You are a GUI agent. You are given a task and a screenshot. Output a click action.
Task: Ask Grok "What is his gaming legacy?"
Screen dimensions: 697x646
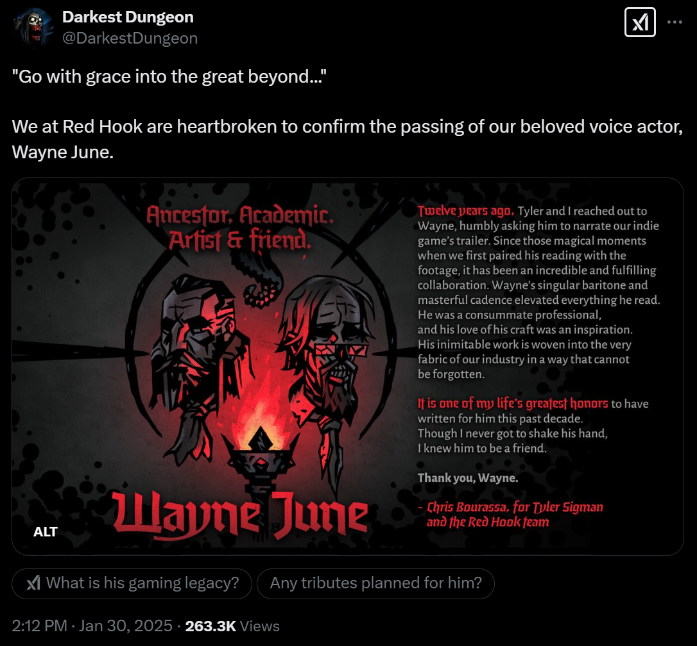[132, 583]
